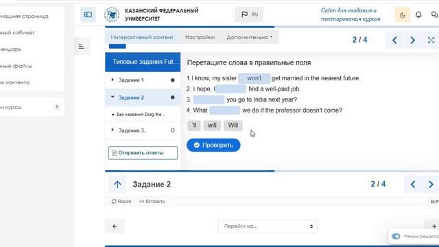Go to next slide in top navigation
The width and height of the screenshot is (439, 247).
coord(412,40)
